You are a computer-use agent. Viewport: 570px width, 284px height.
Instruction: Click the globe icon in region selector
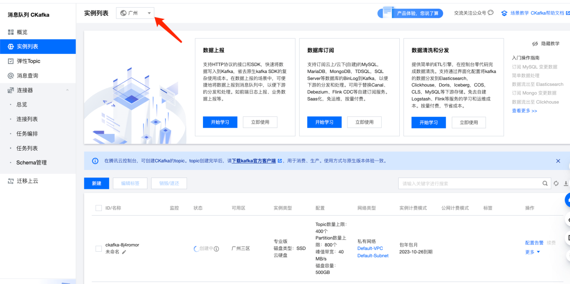(123, 13)
